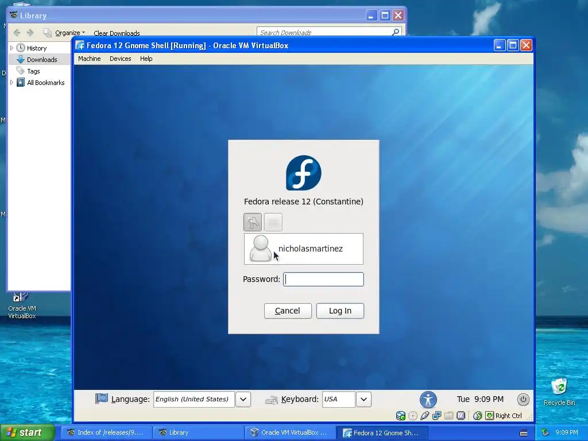
Task: Open the Help menu in VirtualBox
Action: 146,59
